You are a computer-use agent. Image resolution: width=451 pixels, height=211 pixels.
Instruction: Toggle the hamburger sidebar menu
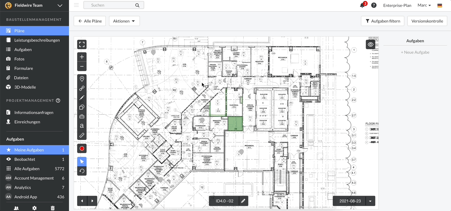[x=76, y=5]
